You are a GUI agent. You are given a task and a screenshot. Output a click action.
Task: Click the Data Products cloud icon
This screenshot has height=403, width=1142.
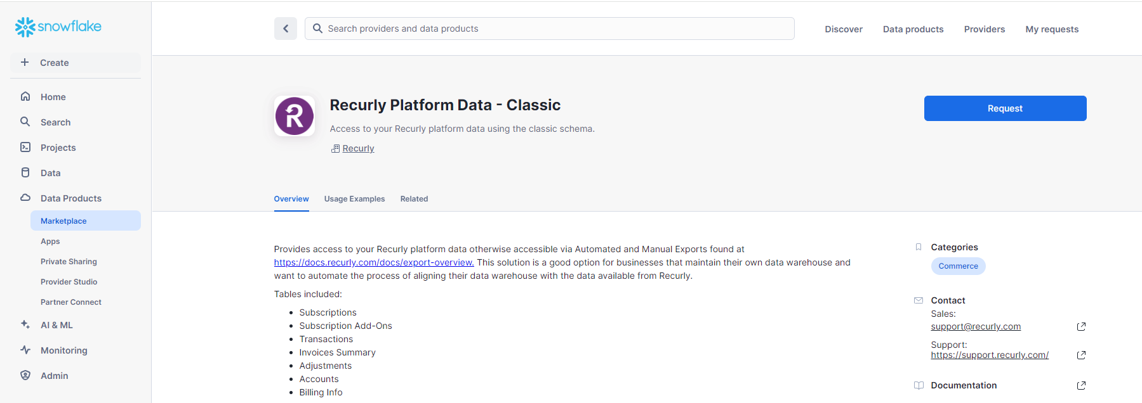point(25,198)
